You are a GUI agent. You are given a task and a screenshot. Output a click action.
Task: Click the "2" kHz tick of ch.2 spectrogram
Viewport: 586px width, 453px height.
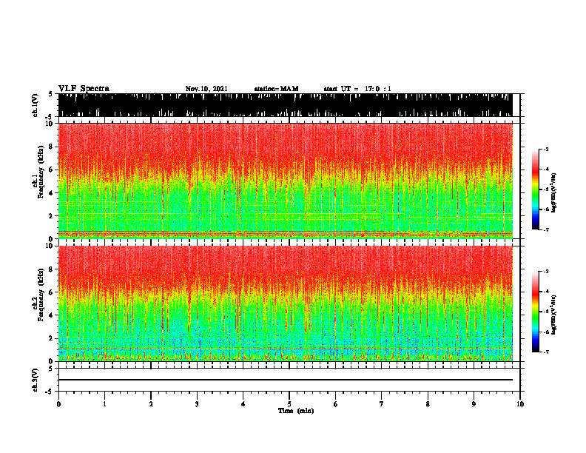click(x=51, y=338)
